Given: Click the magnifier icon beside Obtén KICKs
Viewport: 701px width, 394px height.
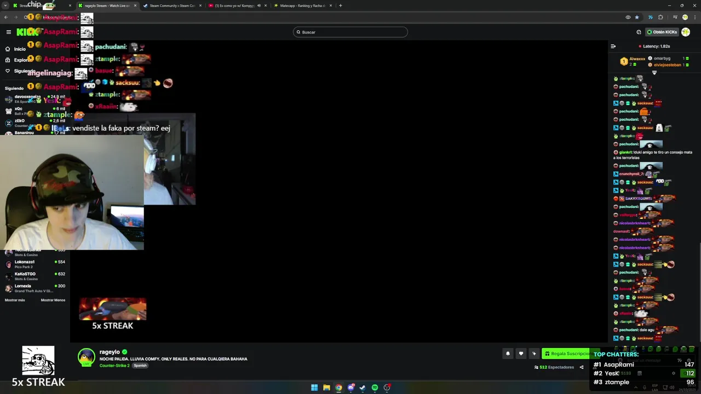Looking at the screenshot, I should [639, 32].
